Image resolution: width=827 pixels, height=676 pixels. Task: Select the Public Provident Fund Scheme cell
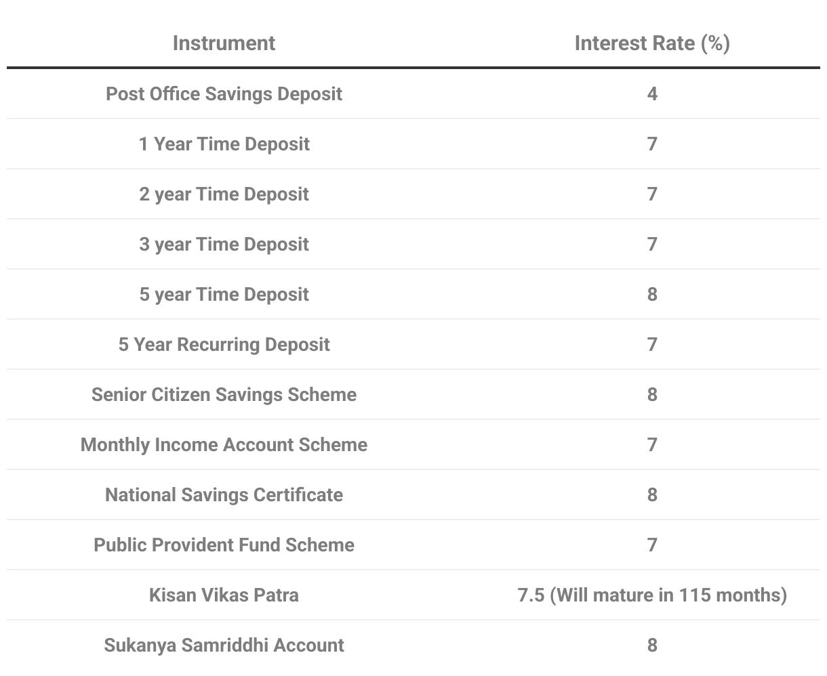[x=224, y=545]
